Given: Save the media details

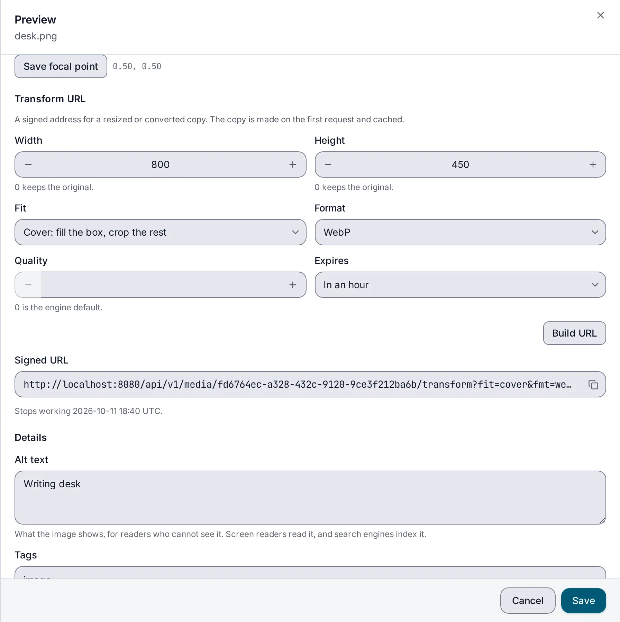Looking at the screenshot, I should [583, 601].
